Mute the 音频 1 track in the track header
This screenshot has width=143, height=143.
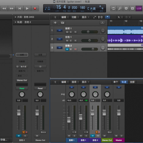pyautogui.click(x=67, y=32)
